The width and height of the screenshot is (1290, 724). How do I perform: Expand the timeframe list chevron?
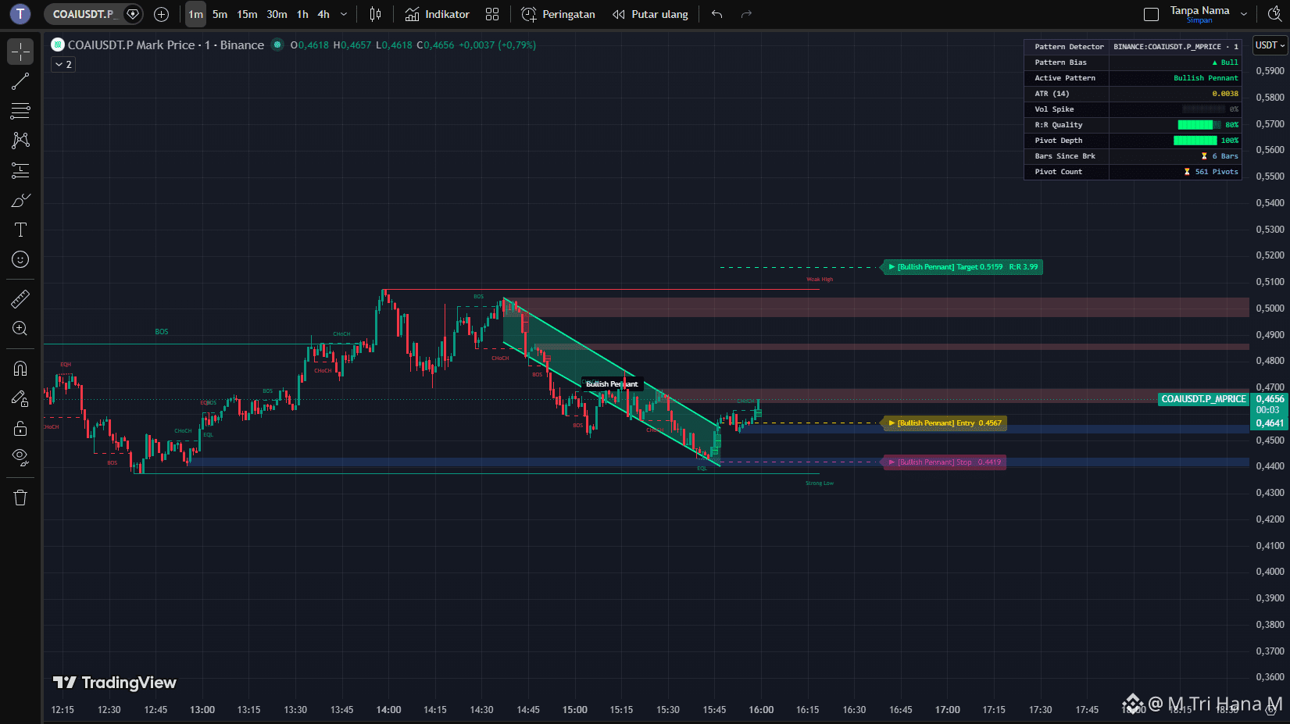344,14
